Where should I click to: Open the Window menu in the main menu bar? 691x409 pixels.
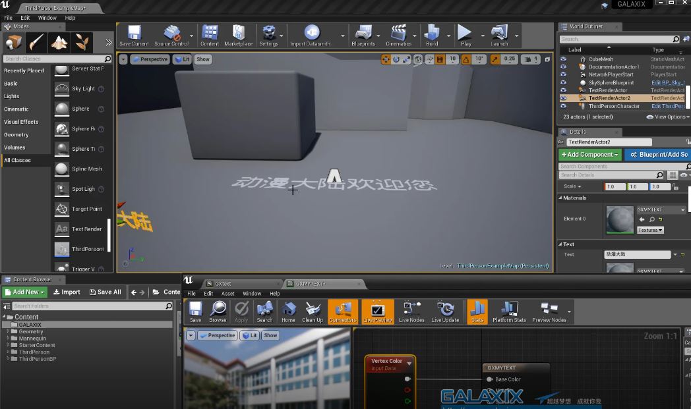coord(47,18)
